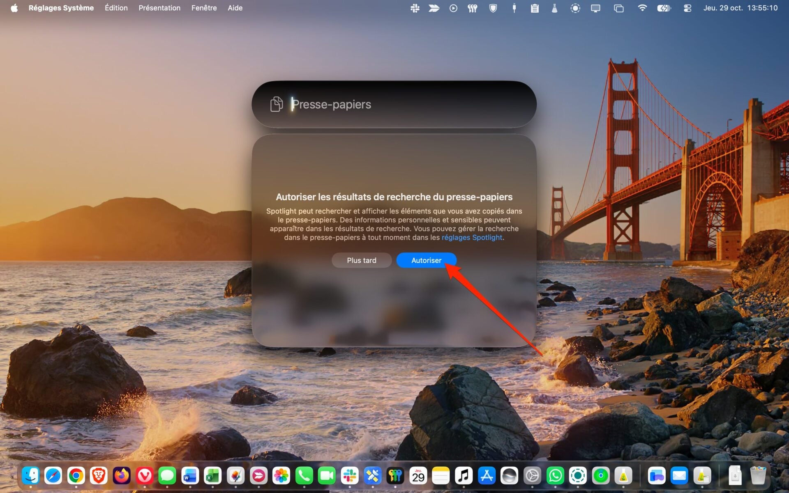This screenshot has height=493, width=789.
Task: Open the Phone app in Dock
Action: (304, 476)
